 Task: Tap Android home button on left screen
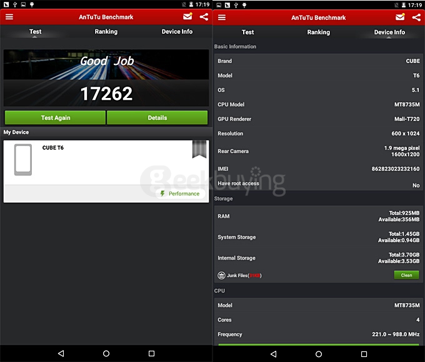pyautogui.click(x=106, y=353)
